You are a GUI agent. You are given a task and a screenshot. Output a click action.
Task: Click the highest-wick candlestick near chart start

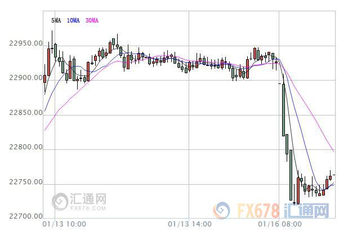pos(52,42)
